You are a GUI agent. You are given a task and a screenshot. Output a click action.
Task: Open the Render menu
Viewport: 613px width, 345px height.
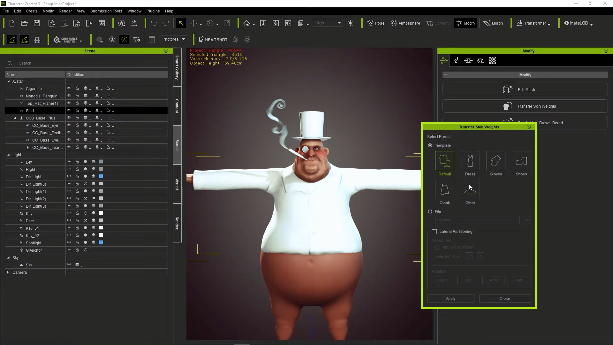pyautogui.click(x=65, y=11)
